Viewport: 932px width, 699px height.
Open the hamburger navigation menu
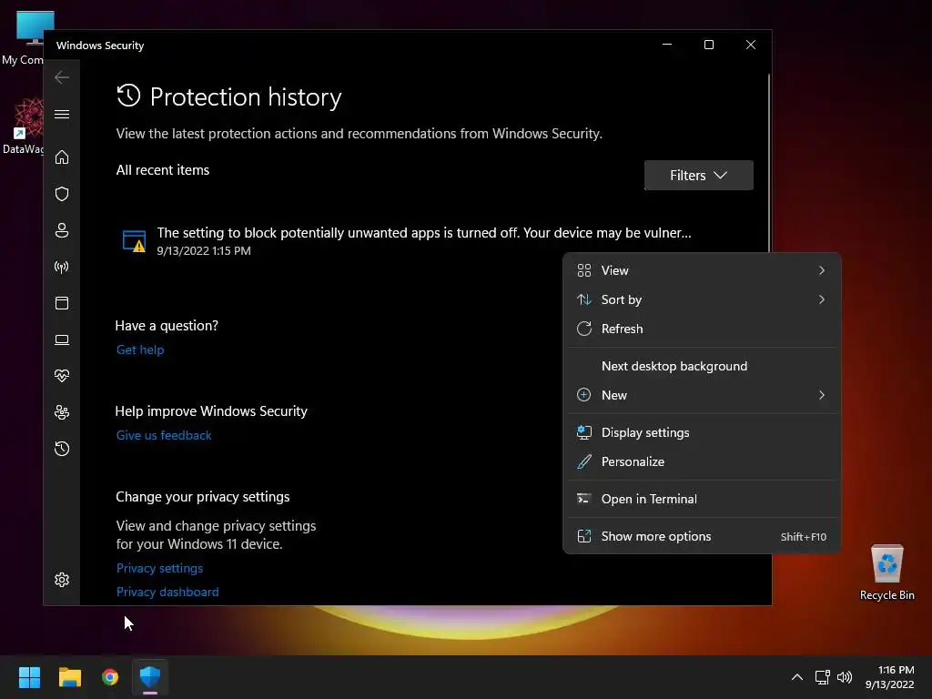coord(62,114)
